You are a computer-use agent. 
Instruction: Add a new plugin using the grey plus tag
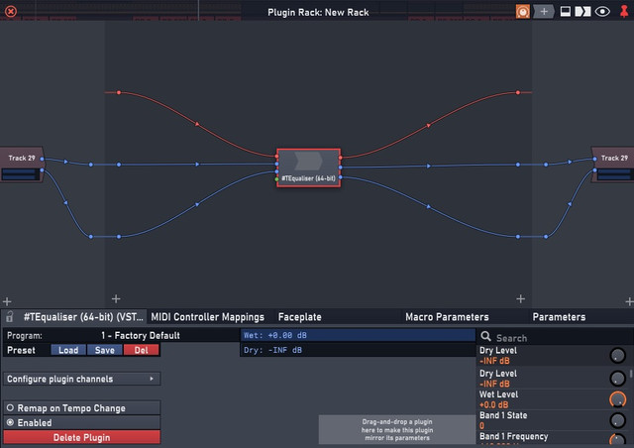click(544, 11)
